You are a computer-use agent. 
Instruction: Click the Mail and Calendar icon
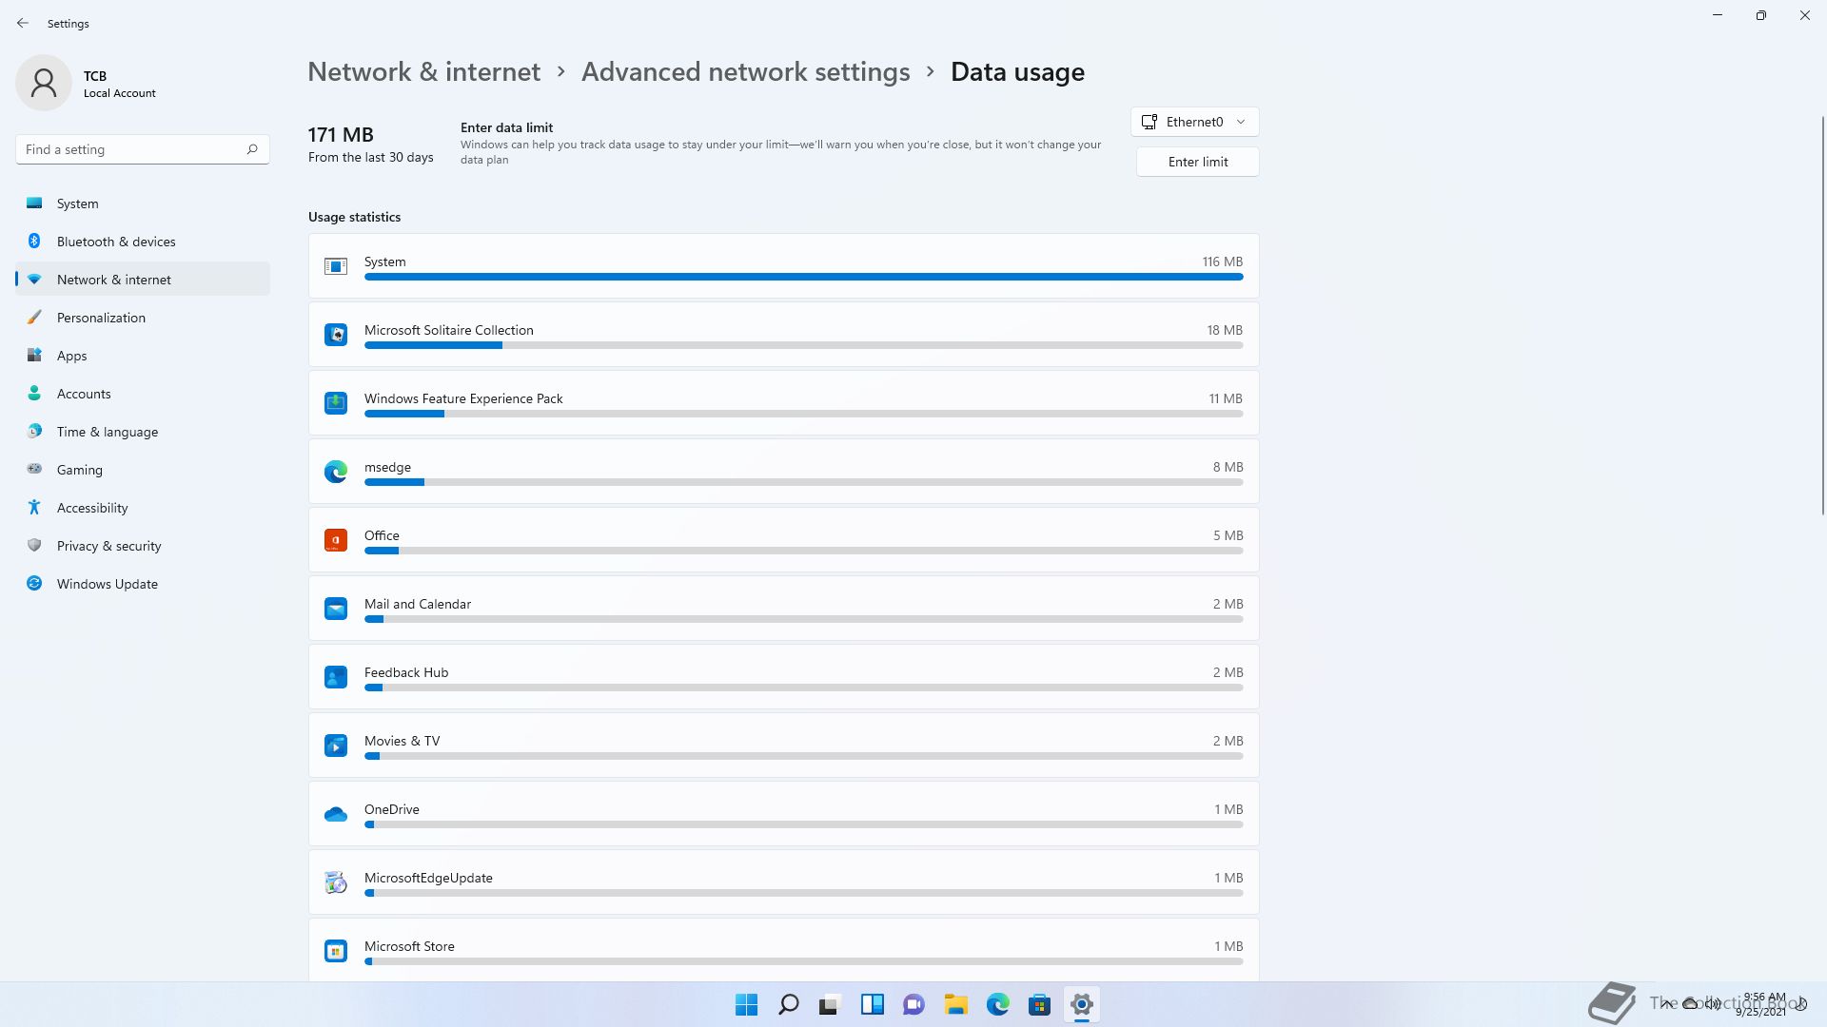(336, 609)
